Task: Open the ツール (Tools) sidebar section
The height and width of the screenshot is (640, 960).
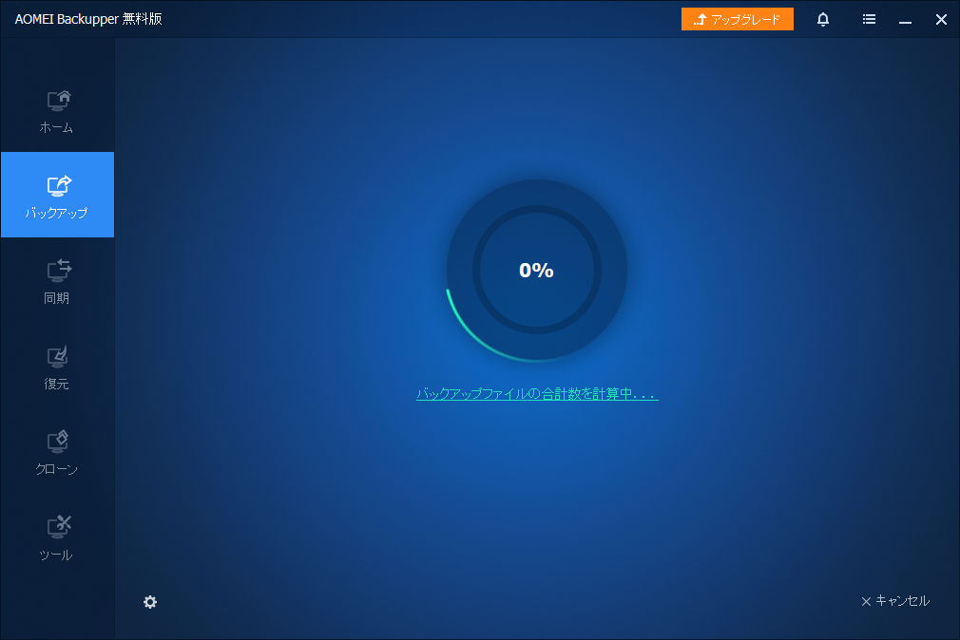Action: (57, 538)
